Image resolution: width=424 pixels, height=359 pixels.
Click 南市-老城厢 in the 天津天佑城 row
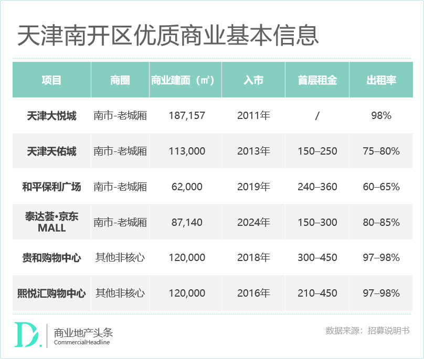(120, 151)
